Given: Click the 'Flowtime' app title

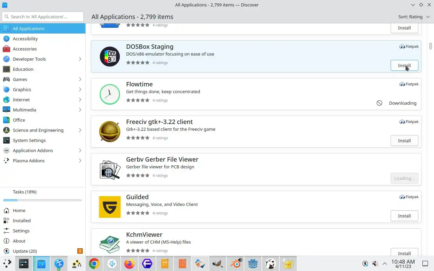Looking at the screenshot, I should (139, 84).
